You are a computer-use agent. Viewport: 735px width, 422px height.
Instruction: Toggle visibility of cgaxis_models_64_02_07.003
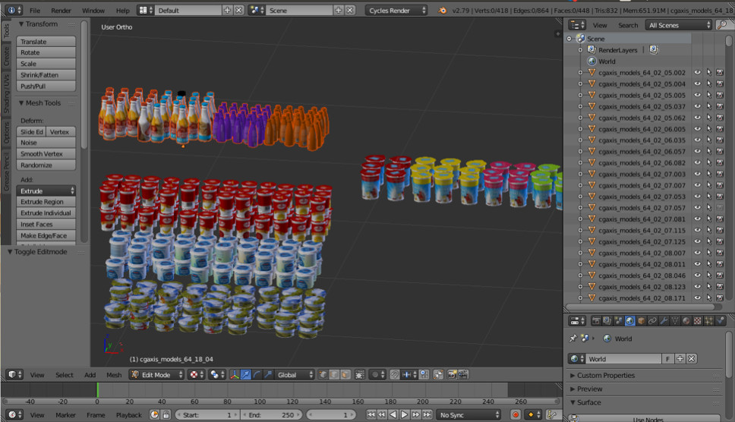coord(697,175)
